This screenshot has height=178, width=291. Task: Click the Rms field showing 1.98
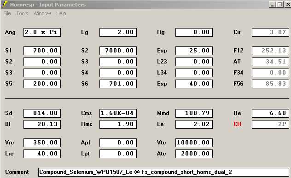118,124
